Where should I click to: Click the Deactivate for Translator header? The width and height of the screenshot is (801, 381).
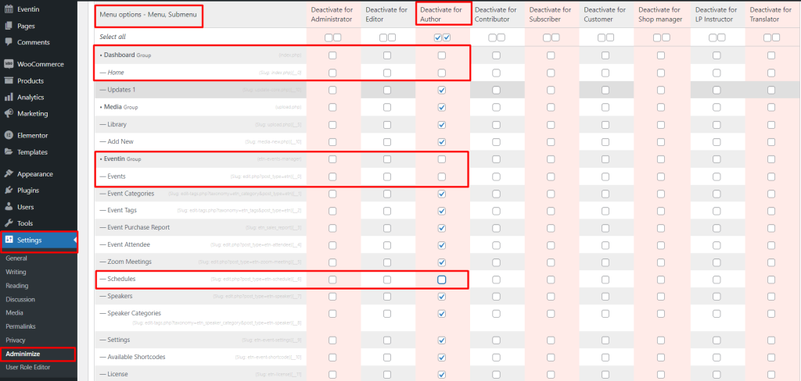[770, 14]
